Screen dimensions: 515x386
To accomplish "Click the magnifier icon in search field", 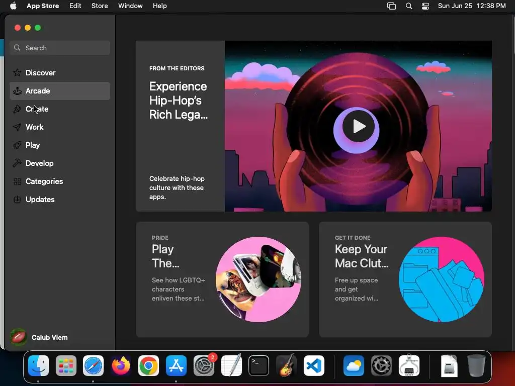I will 17,48.
